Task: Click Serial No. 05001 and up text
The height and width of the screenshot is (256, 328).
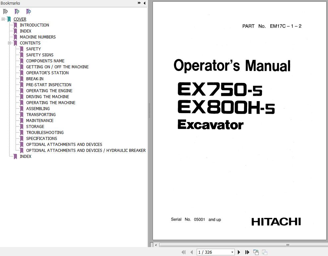Action: pyautogui.click(x=196, y=220)
